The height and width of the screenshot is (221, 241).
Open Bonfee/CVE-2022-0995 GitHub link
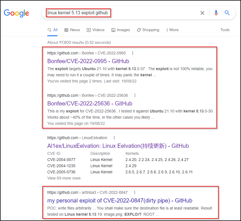[88, 61]
